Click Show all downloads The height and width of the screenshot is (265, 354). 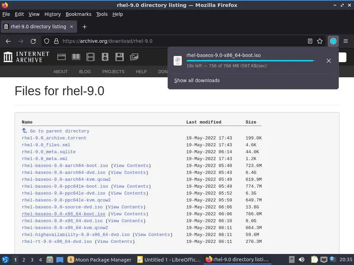point(197,80)
